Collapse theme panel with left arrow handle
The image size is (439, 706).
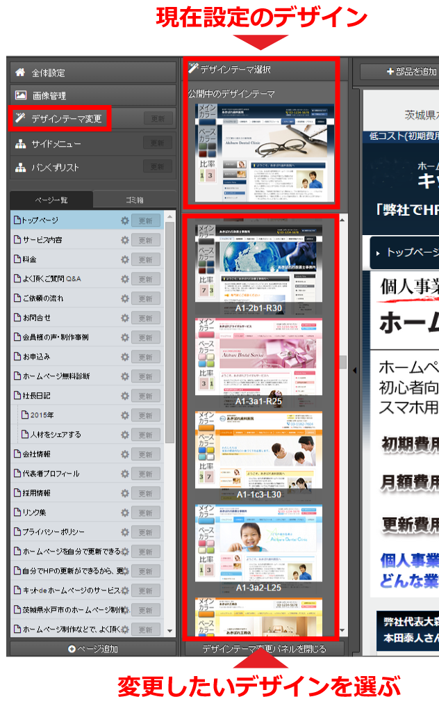[354, 370]
